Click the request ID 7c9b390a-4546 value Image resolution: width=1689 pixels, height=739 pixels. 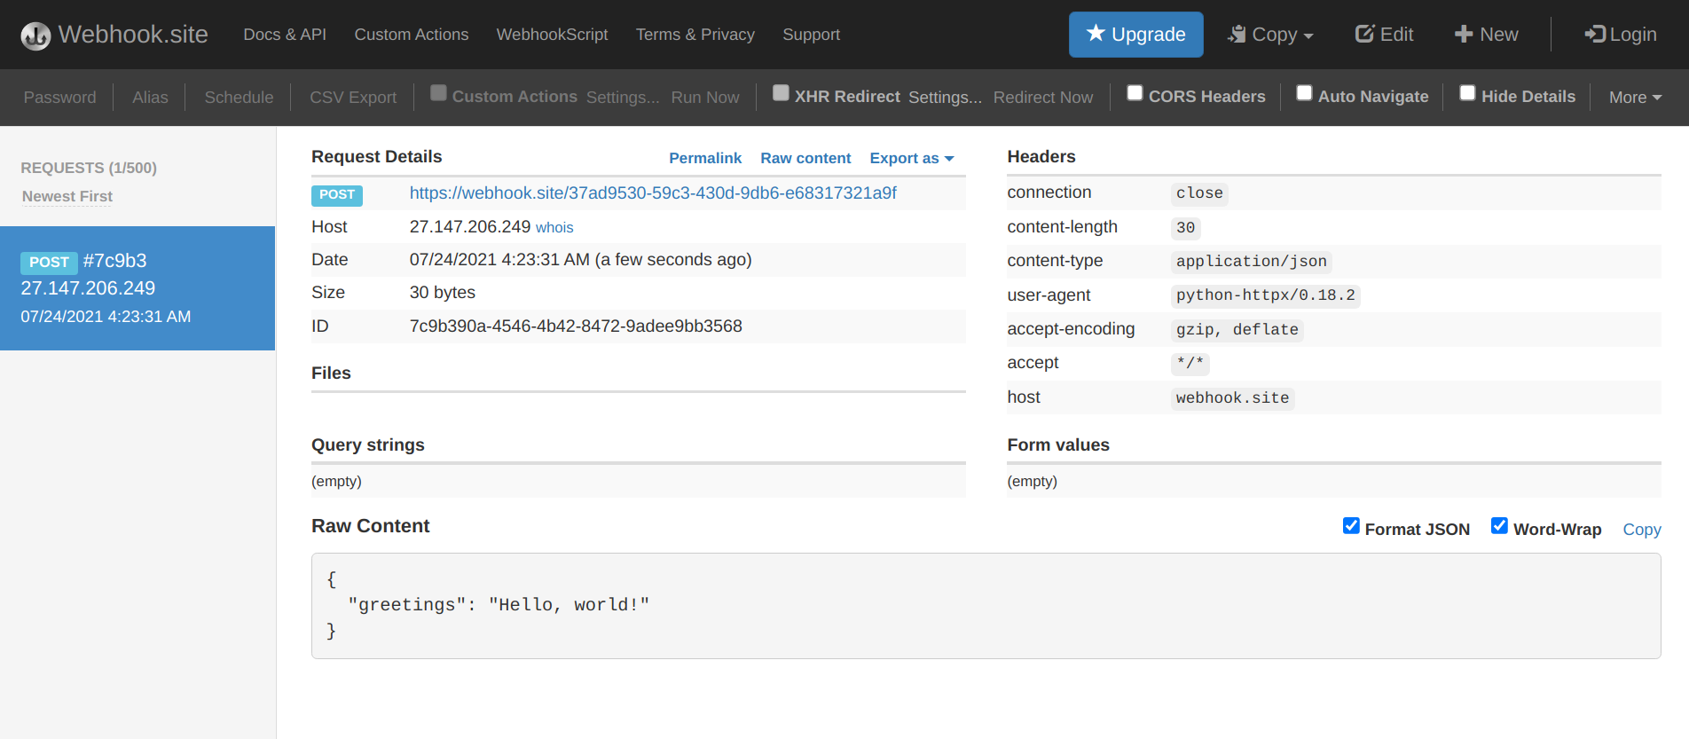pos(576,326)
